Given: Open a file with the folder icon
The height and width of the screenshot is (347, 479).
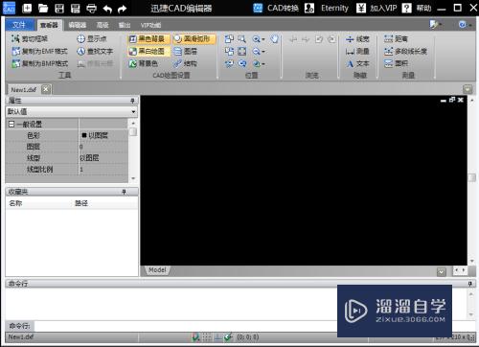Looking at the screenshot, I should pos(43,9).
